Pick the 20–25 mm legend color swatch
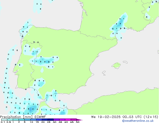Image resolution: width=159 pixels, height=123 pixels. pos(45,120)
